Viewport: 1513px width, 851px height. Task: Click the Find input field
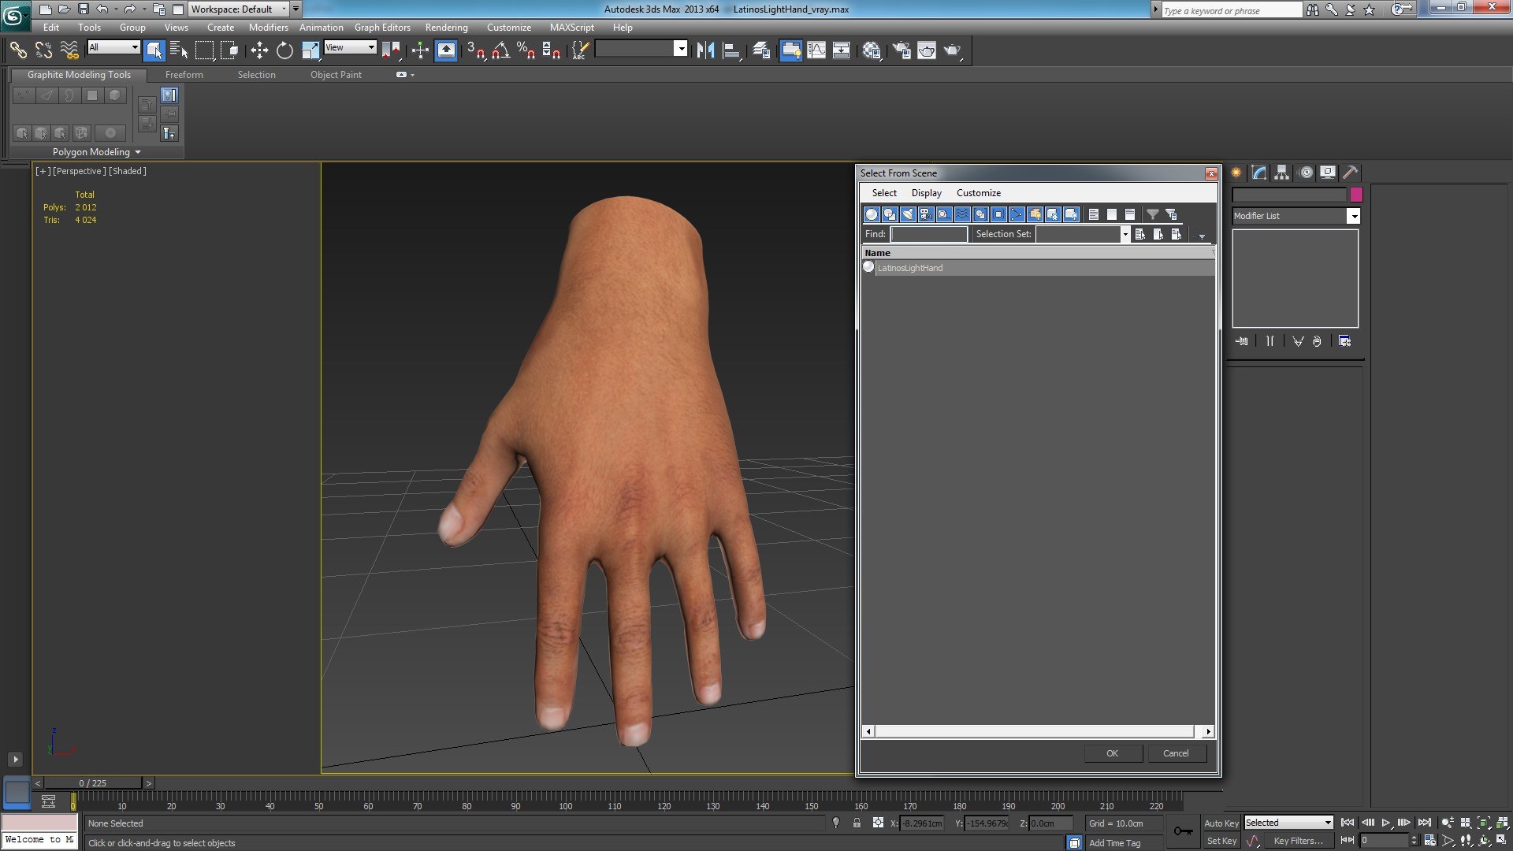928,234
